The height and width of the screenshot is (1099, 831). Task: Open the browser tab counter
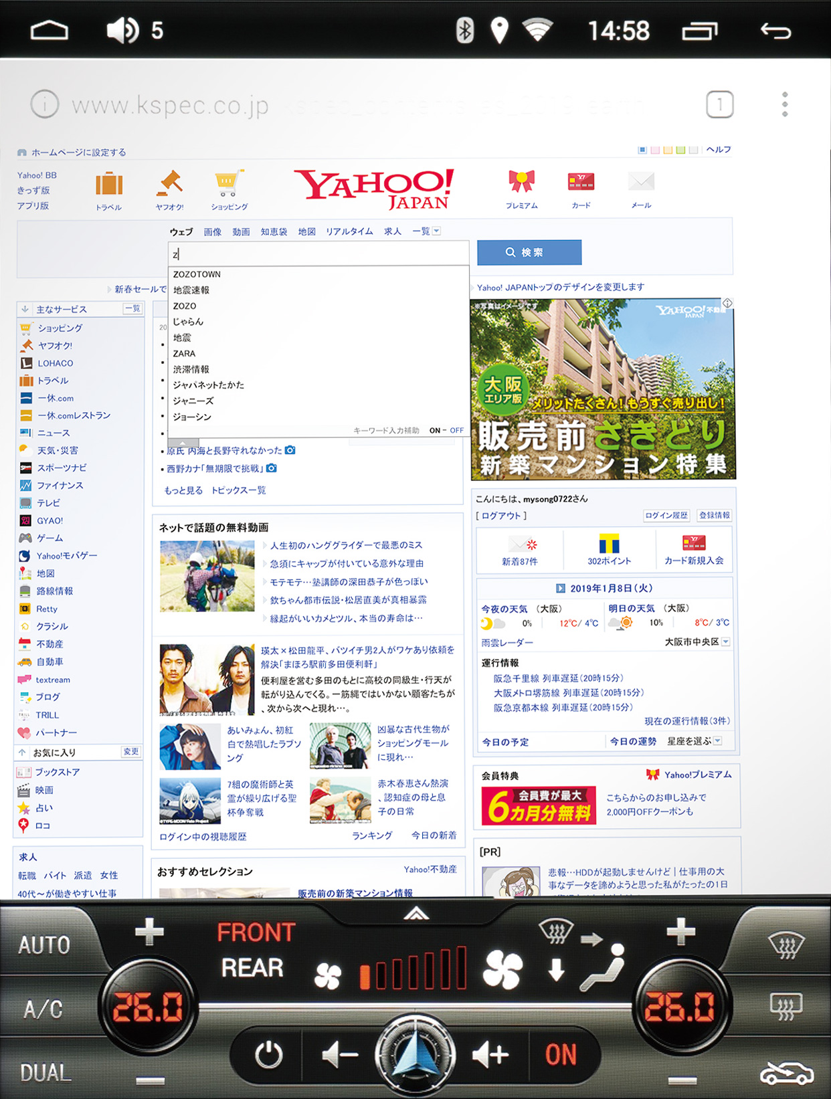[x=720, y=104]
